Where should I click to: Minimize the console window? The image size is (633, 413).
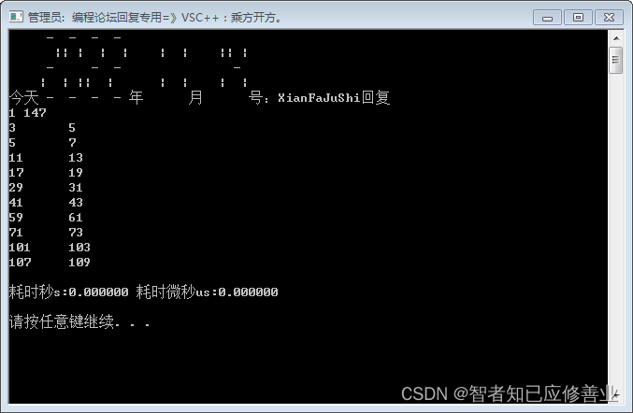[x=547, y=18]
